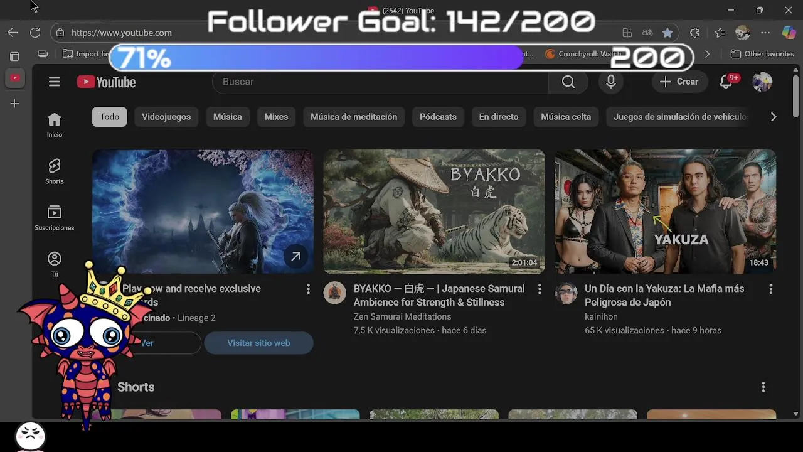Select the Música celta chip
The height and width of the screenshot is (452, 803).
[x=566, y=117]
